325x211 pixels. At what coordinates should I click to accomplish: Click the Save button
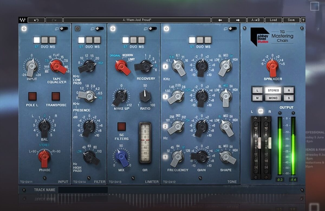tap(291, 20)
